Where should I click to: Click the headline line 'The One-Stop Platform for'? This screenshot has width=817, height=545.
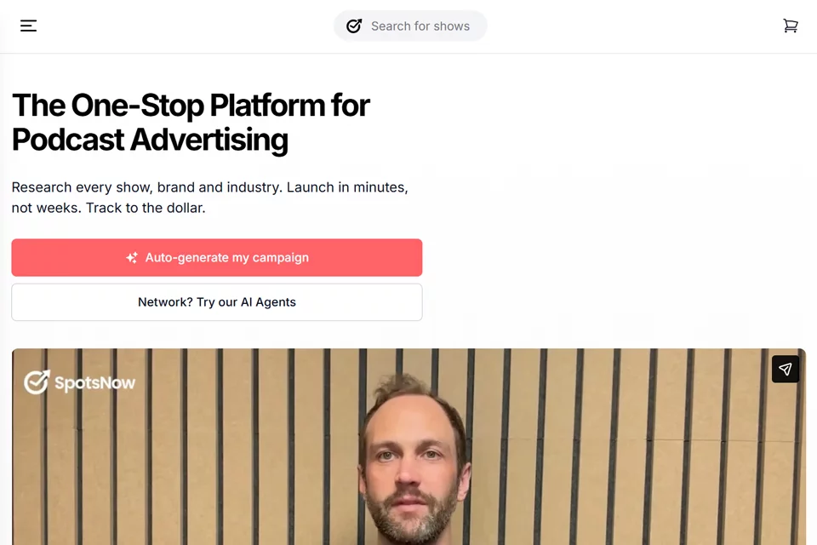pos(191,106)
